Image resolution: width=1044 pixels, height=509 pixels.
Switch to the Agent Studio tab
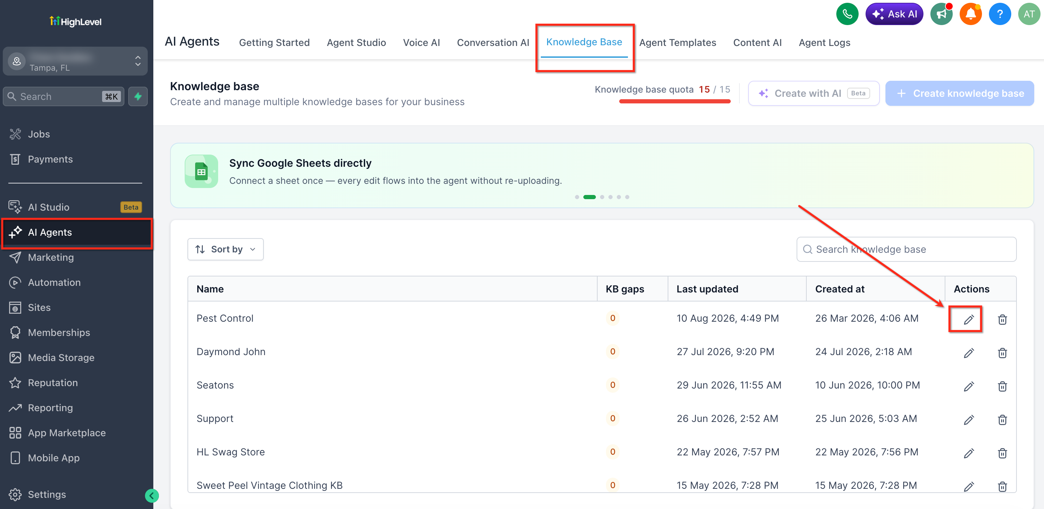point(356,42)
